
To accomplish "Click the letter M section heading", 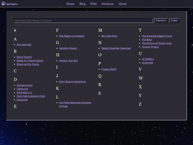I will [x=100, y=30].
